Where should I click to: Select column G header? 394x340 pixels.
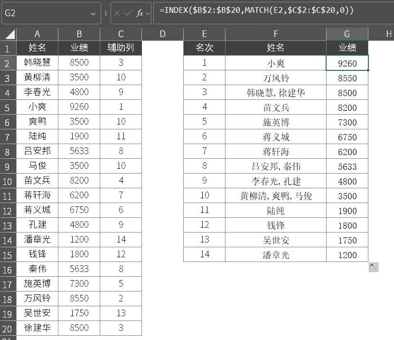(x=347, y=34)
